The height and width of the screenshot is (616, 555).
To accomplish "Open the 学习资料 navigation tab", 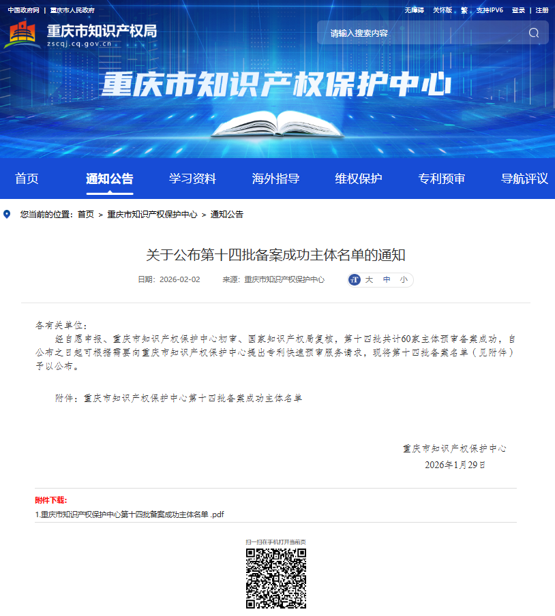I will 192,179.
